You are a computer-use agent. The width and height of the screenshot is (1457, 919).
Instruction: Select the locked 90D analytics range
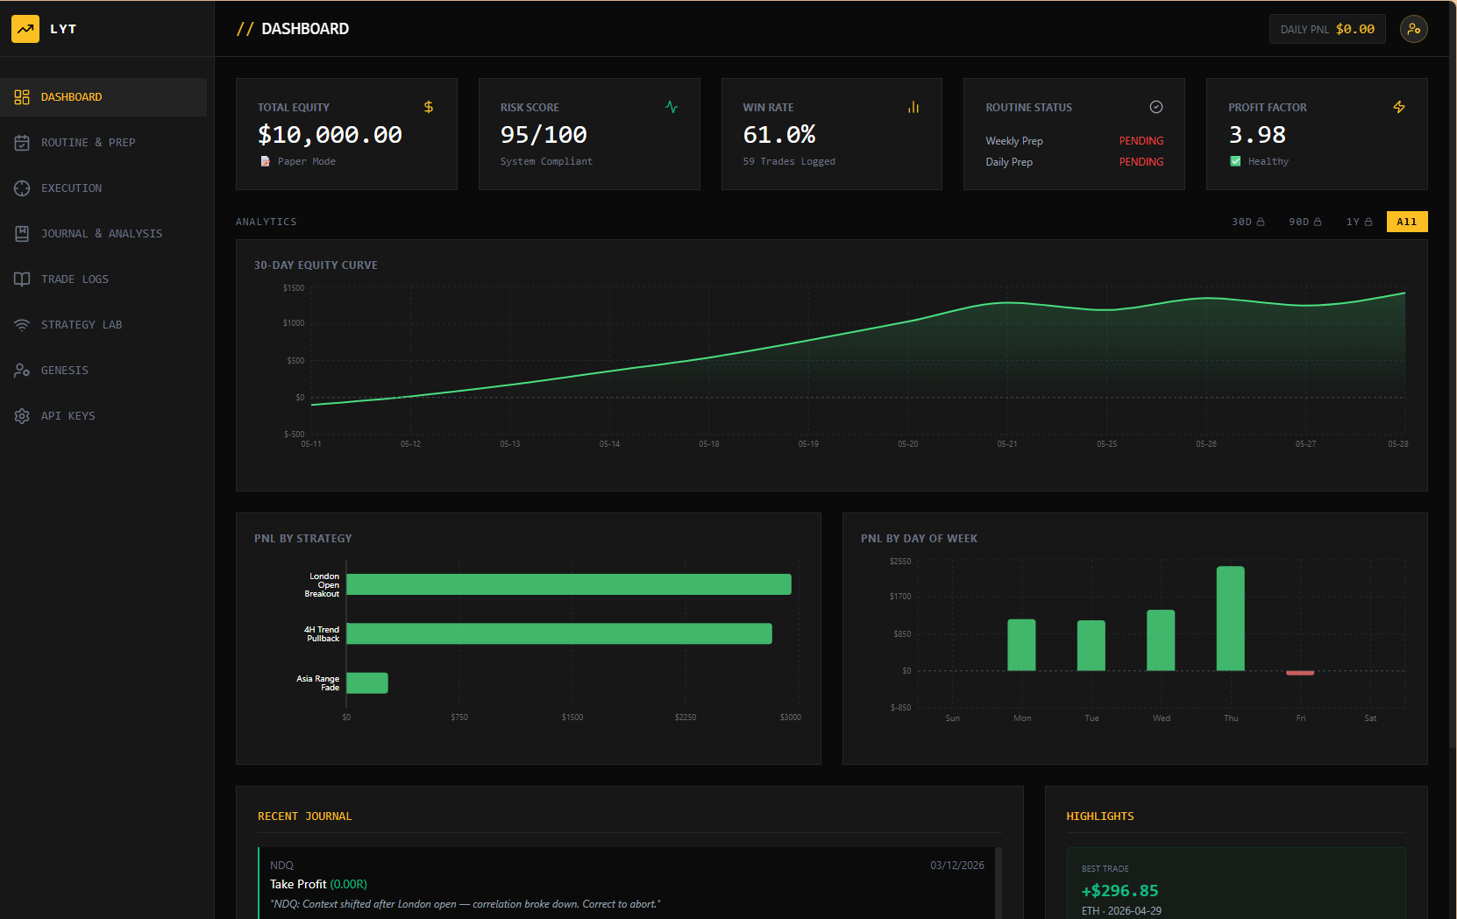pos(1304,222)
